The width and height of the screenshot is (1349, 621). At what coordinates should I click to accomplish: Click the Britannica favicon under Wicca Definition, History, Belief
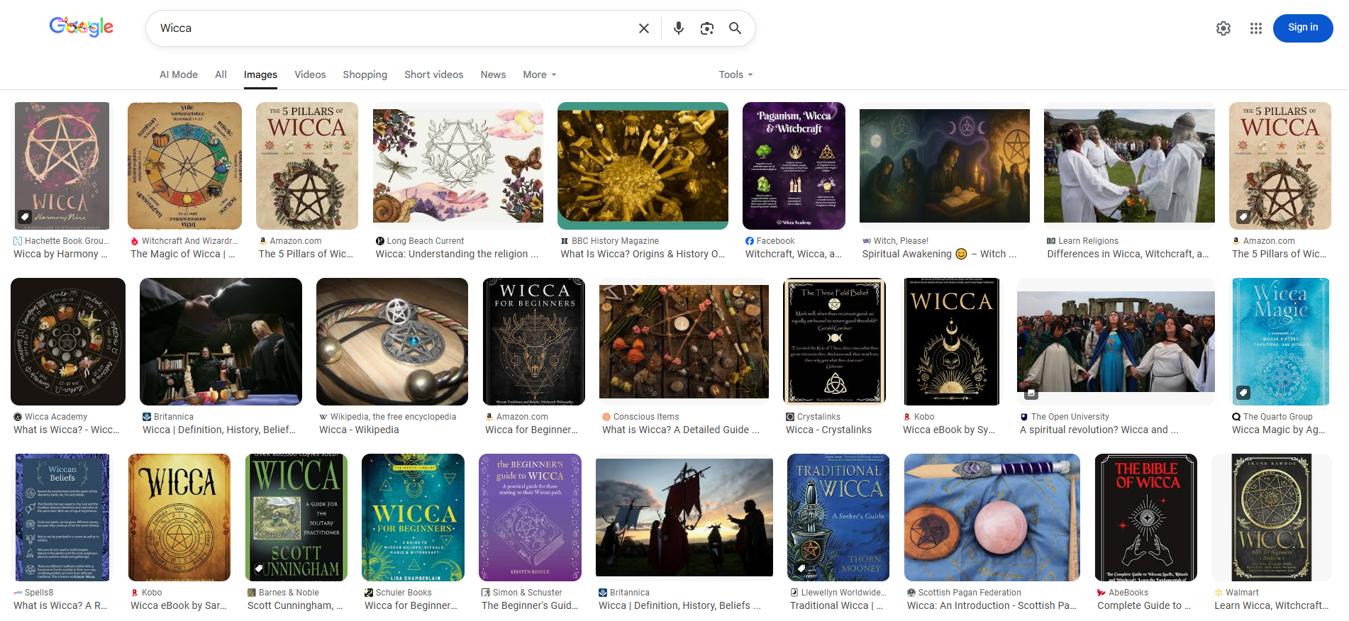[147, 417]
